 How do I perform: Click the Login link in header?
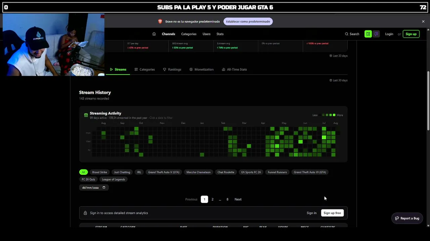pyautogui.click(x=389, y=34)
